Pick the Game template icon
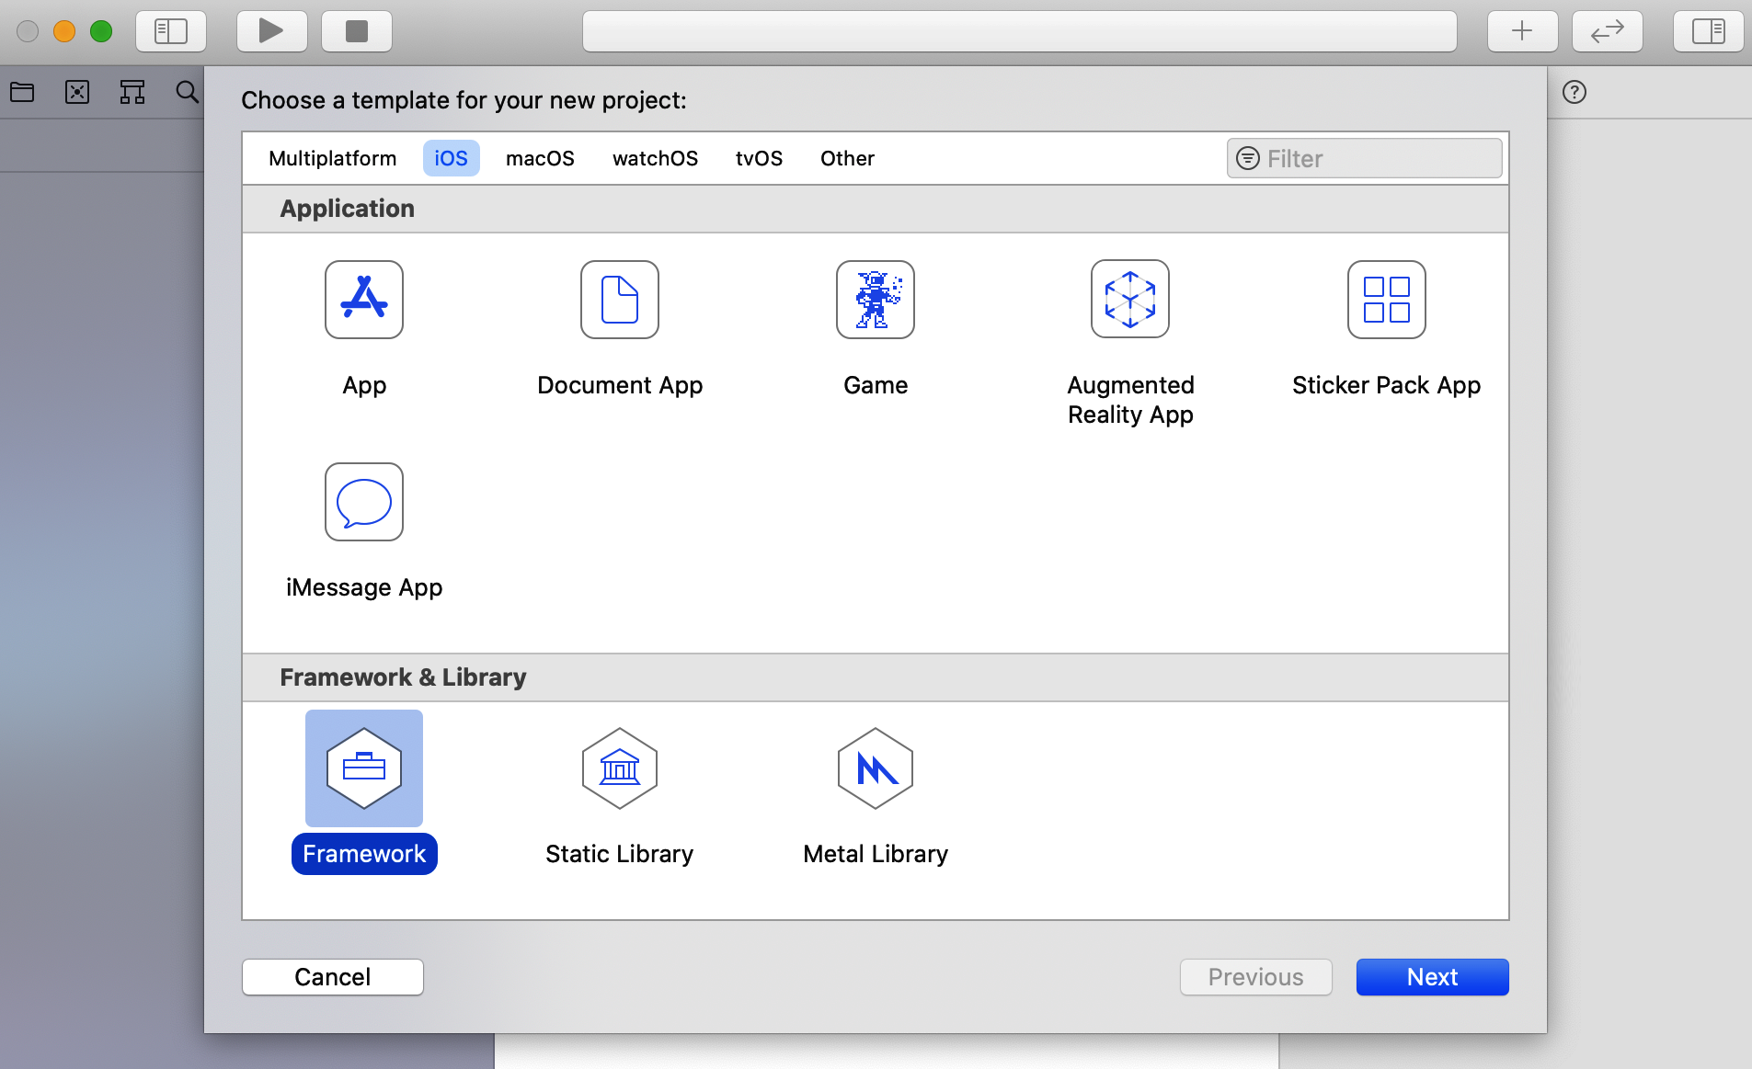The width and height of the screenshot is (1752, 1069). [875, 300]
